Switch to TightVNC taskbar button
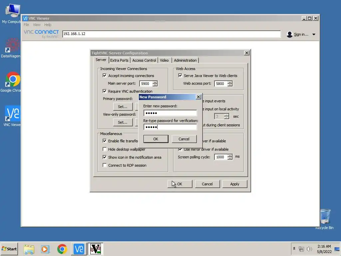The width and height of the screenshot is (341, 256). (96, 249)
